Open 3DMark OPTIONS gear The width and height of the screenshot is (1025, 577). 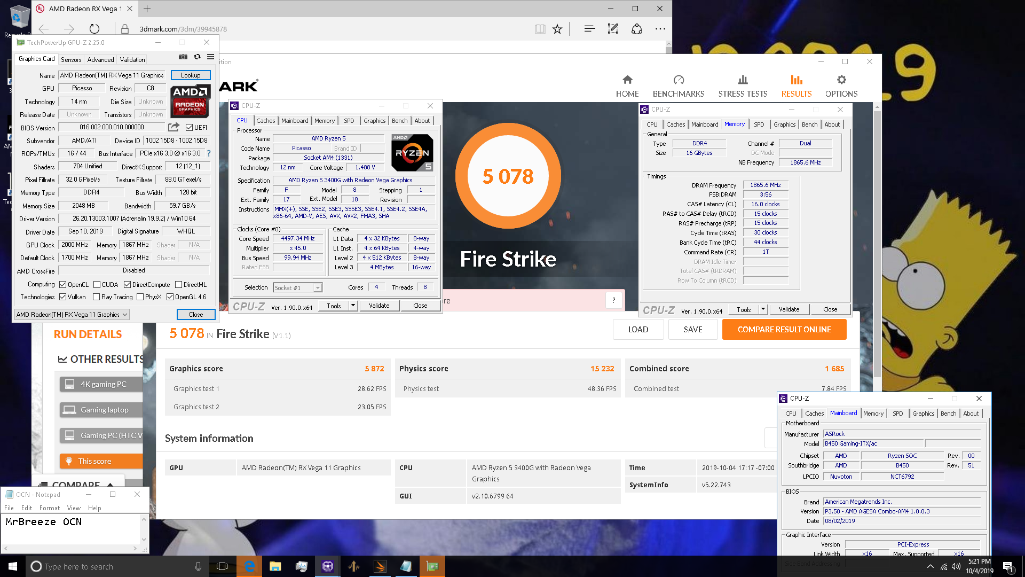(841, 87)
